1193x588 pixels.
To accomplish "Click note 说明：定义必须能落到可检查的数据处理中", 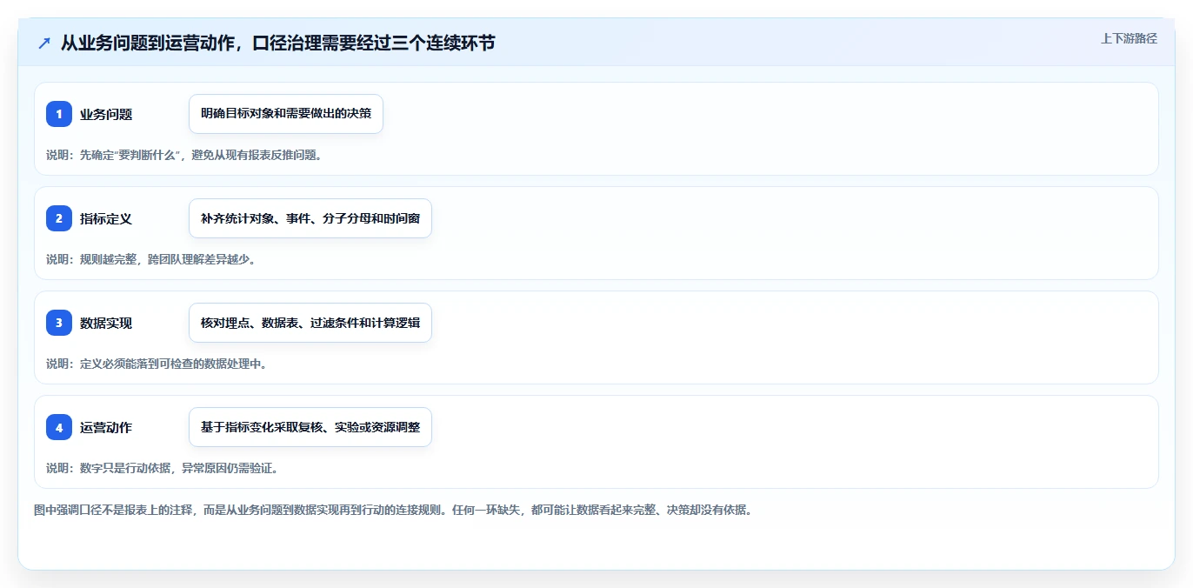I will click(157, 364).
